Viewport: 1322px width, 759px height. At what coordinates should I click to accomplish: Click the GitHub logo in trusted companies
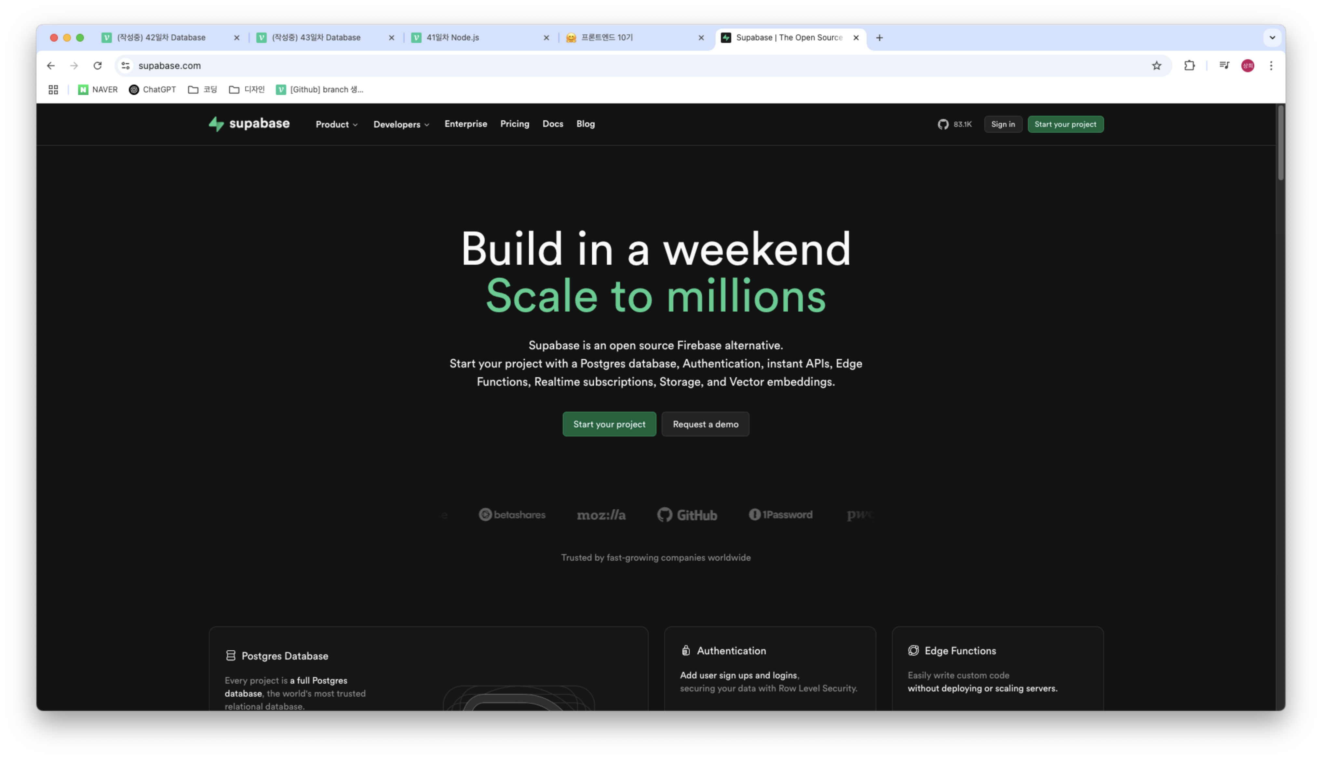coord(687,515)
